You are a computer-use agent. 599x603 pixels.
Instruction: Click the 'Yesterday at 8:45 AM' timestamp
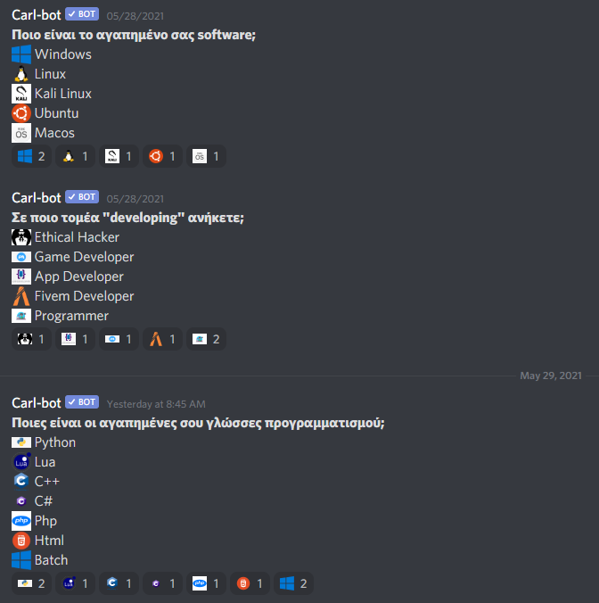click(156, 404)
